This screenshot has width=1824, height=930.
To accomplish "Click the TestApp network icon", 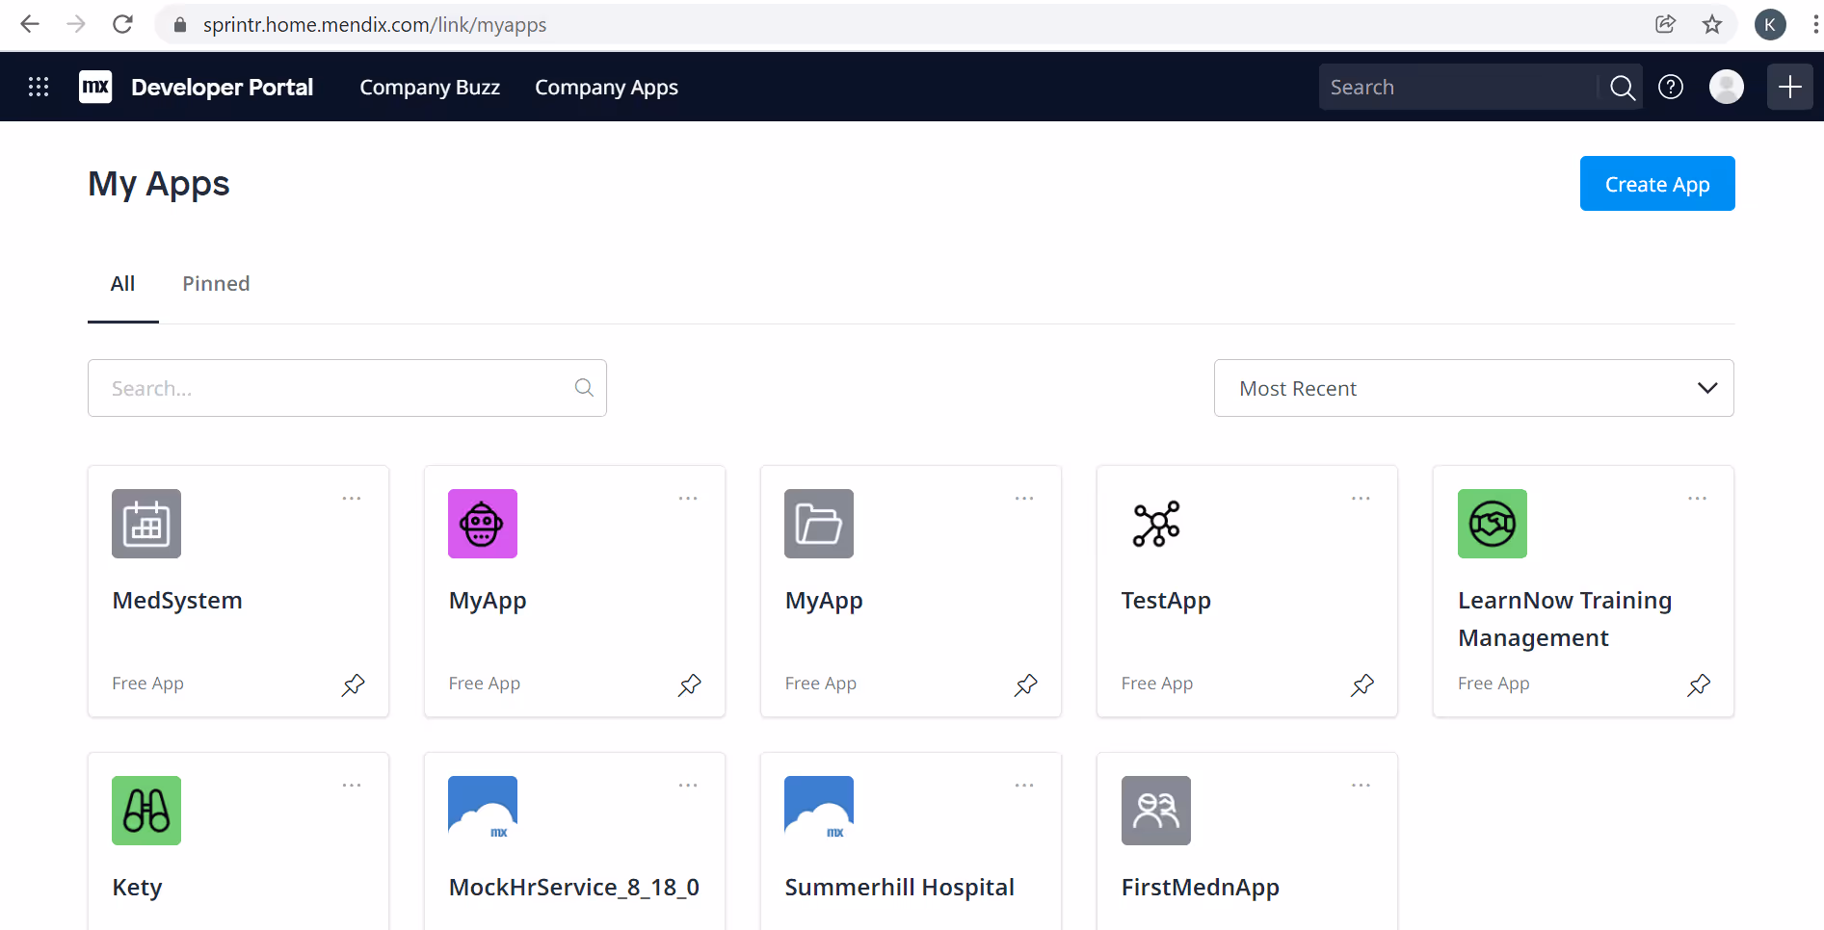I will point(1155,524).
